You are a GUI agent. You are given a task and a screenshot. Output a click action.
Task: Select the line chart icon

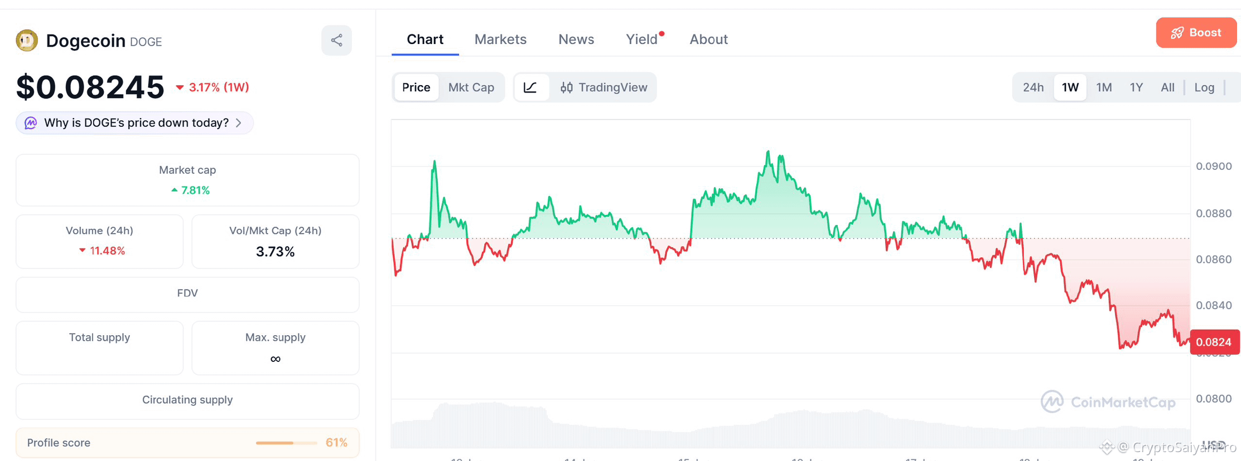pos(530,87)
